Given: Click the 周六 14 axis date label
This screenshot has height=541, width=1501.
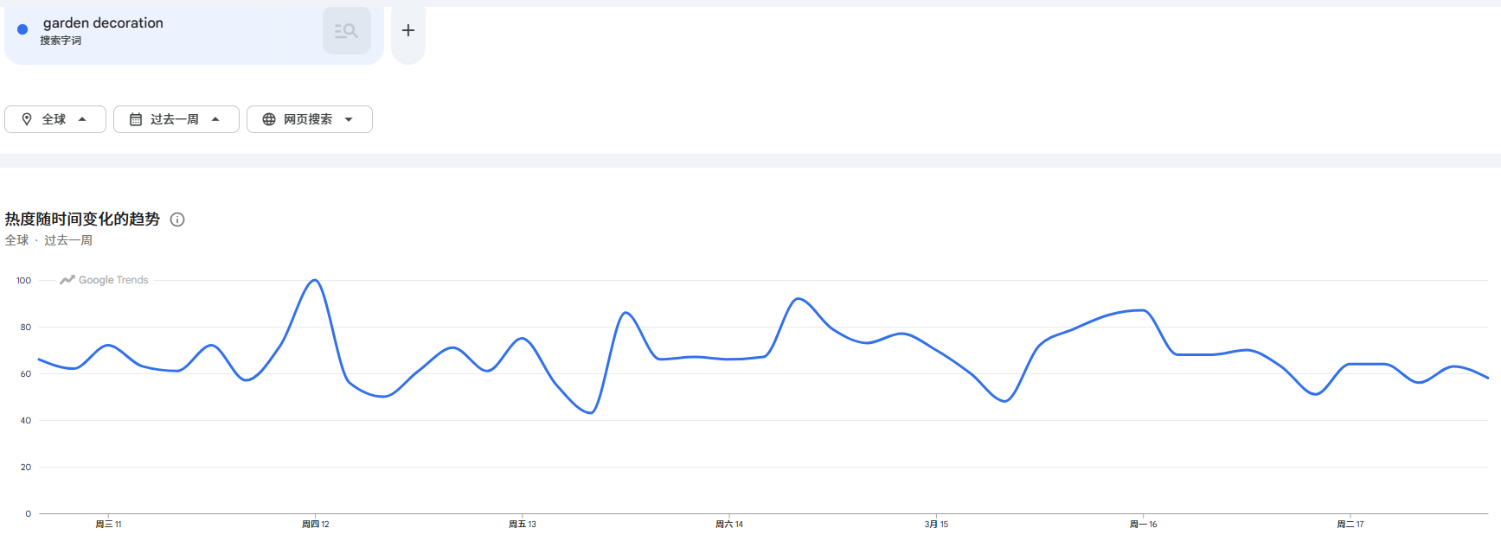Looking at the screenshot, I should pos(729,525).
